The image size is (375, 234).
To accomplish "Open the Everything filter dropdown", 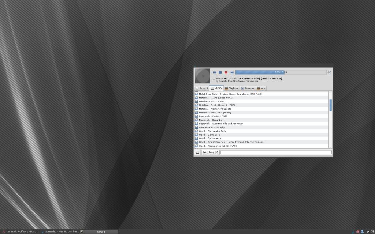I will [x=210, y=152].
